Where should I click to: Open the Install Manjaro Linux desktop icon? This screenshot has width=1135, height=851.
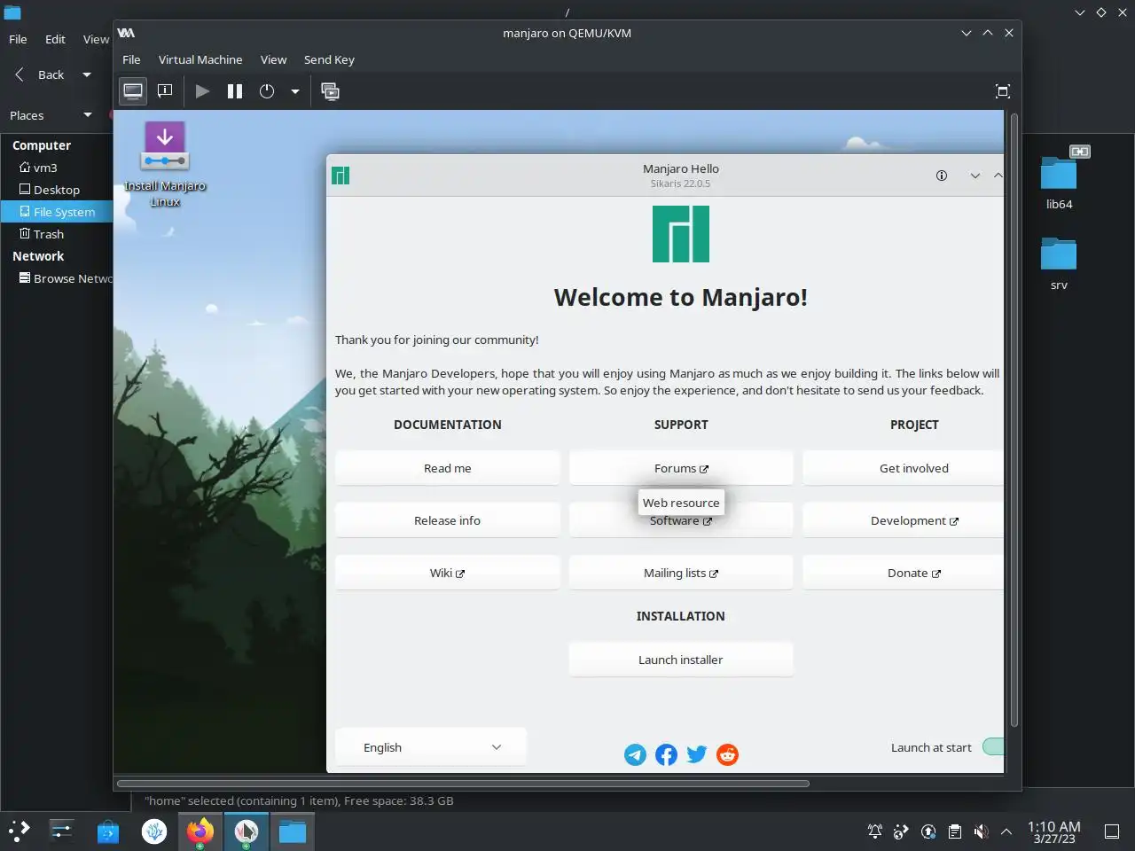(165, 164)
